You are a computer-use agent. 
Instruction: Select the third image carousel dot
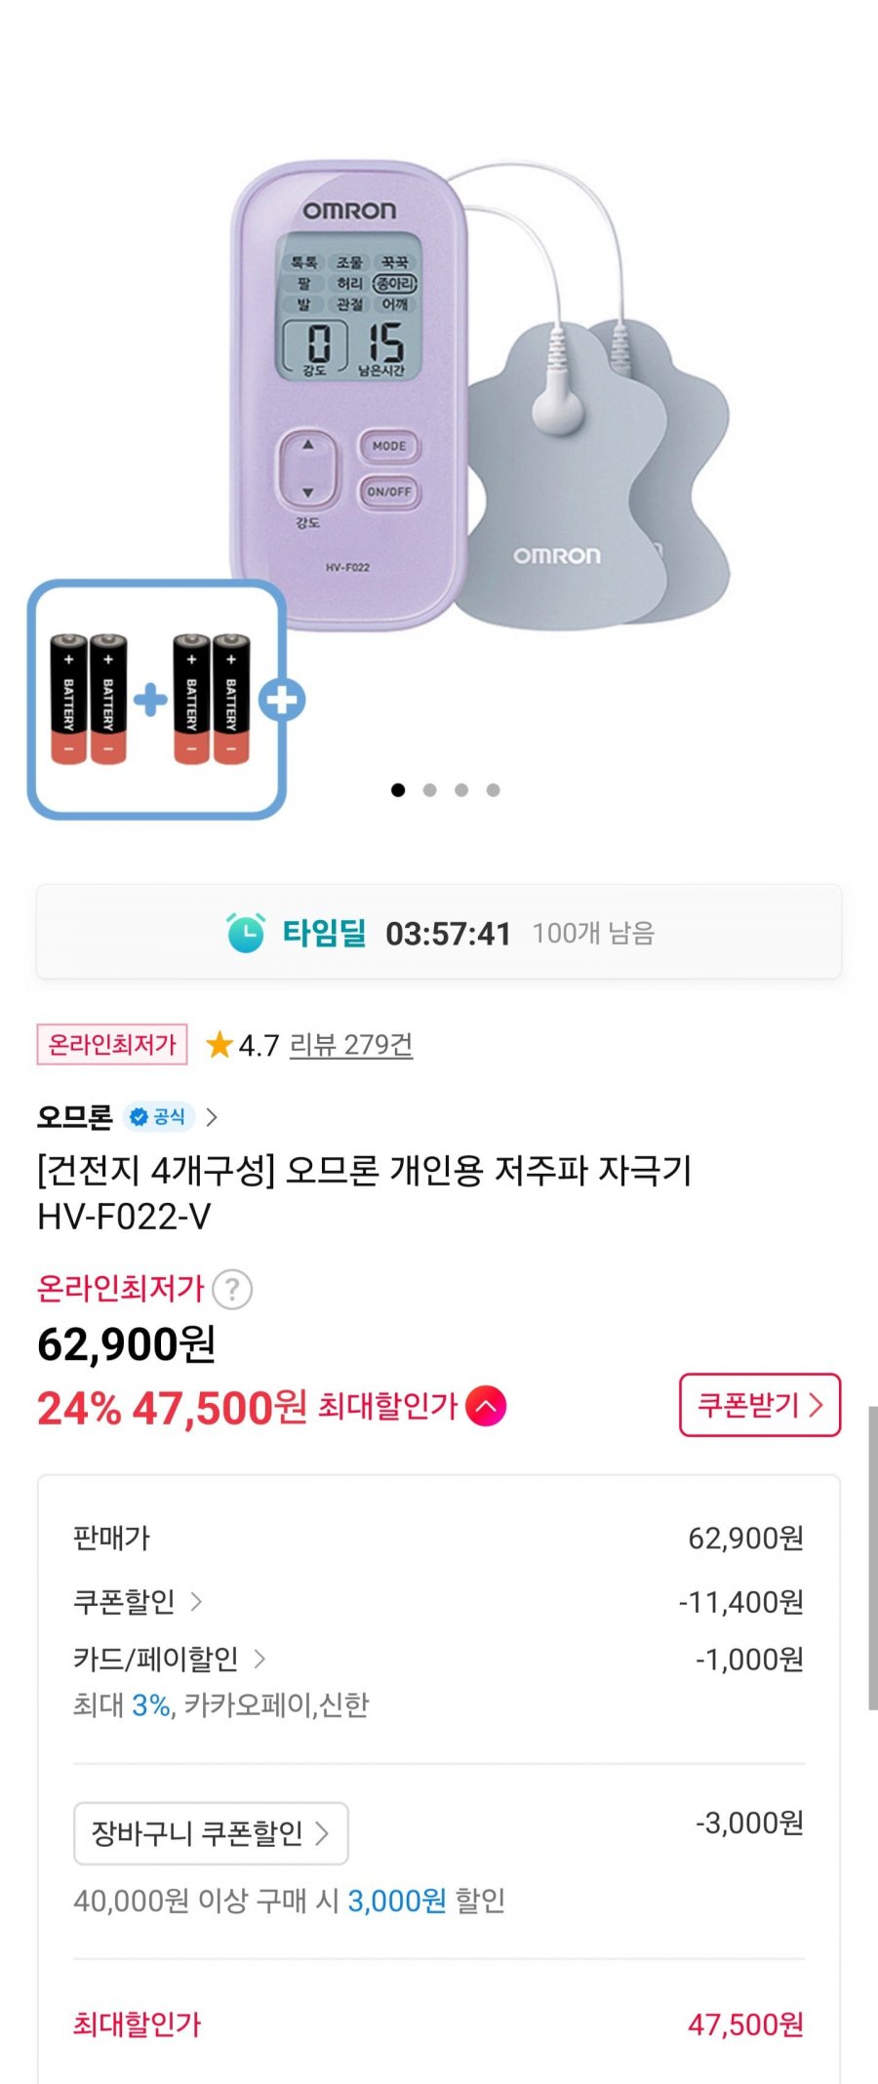461,790
